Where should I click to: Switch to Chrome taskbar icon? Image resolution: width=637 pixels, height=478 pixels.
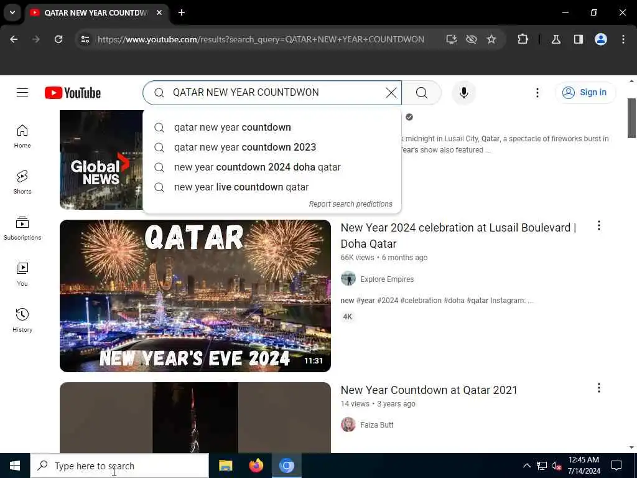point(286,466)
